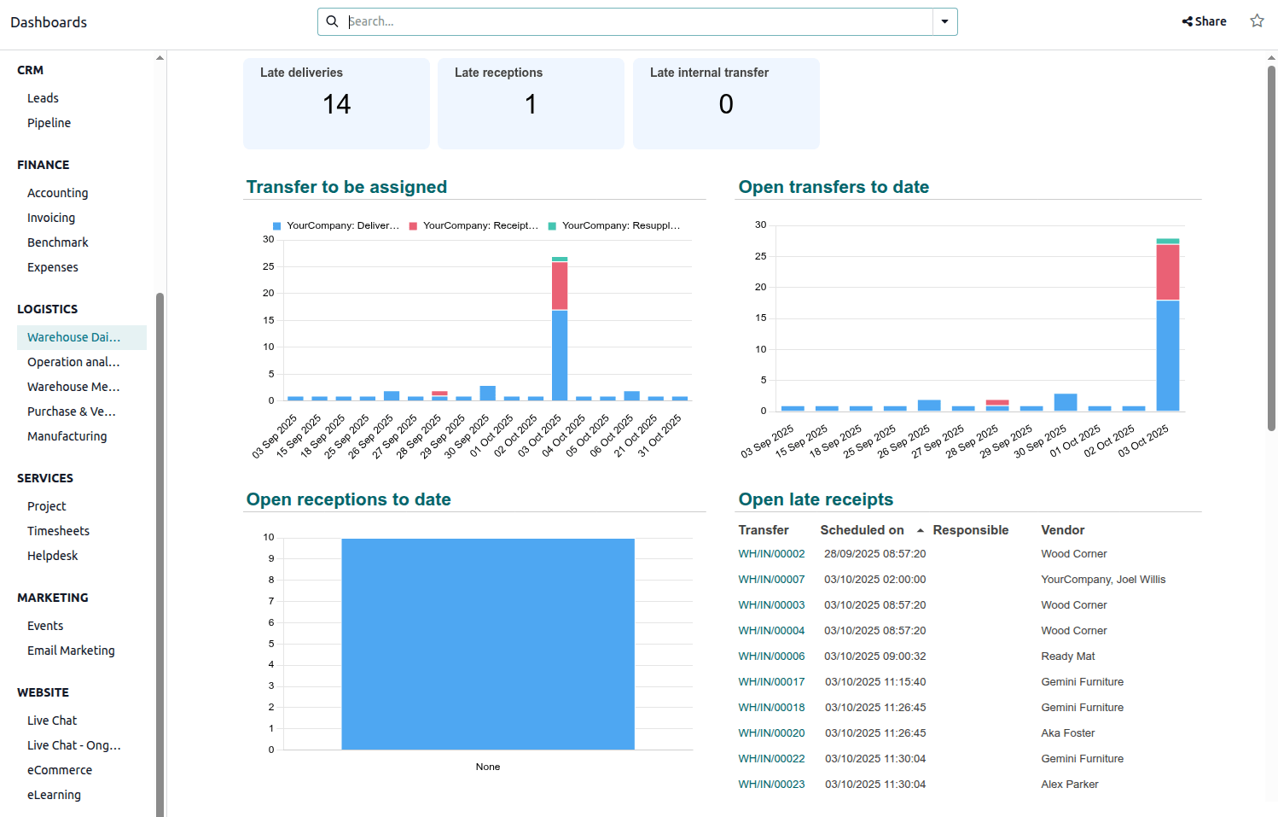Image resolution: width=1278 pixels, height=817 pixels.
Task: Share this dashboard using the Share icon
Action: 1204,20
